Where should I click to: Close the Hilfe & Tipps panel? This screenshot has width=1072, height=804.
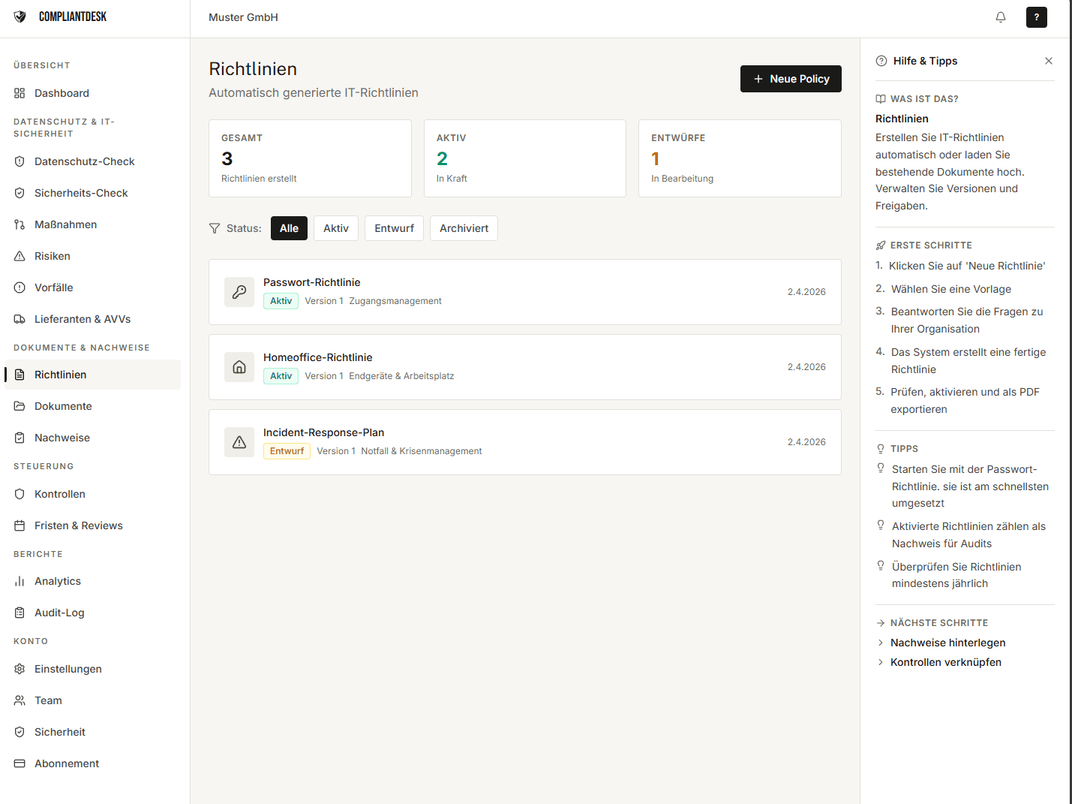pyautogui.click(x=1048, y=61)
